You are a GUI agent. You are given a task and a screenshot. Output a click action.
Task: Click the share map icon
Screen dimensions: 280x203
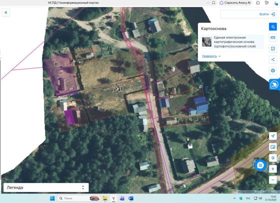(x=272, y=59)
